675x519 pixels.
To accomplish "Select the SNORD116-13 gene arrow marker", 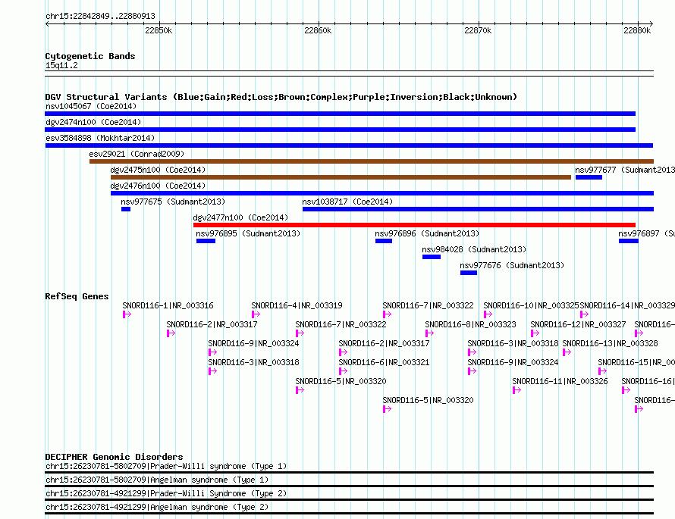I will coord(567,352).
